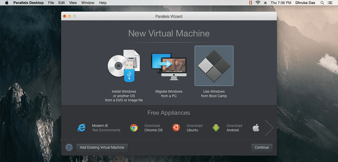Open the Apple menu in menu bar
338x162 pixels.
(x=7, y=3)
